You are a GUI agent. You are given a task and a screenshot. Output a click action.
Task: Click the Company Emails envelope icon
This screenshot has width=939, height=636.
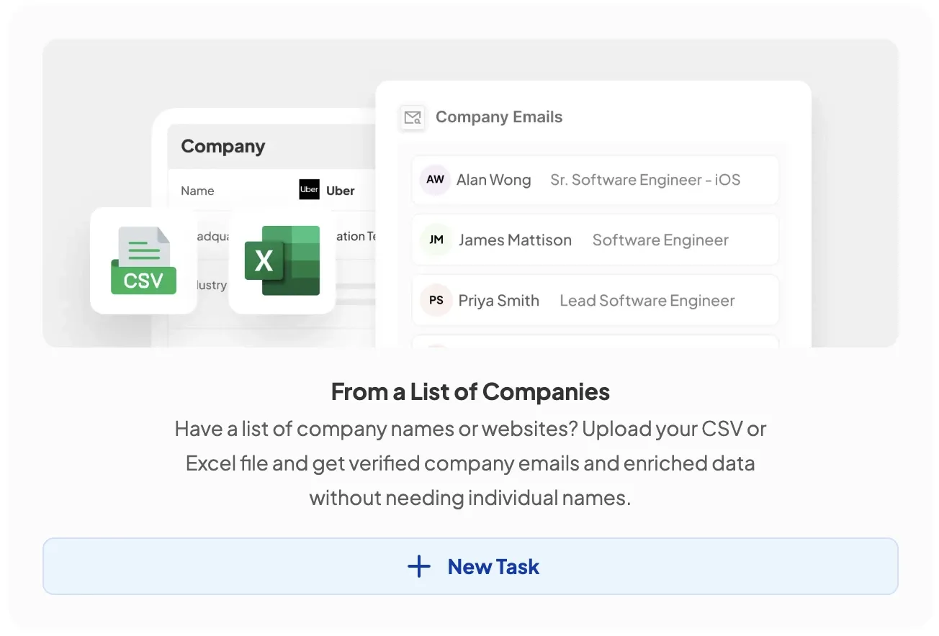pyautogui.click(x=412, y=117)
